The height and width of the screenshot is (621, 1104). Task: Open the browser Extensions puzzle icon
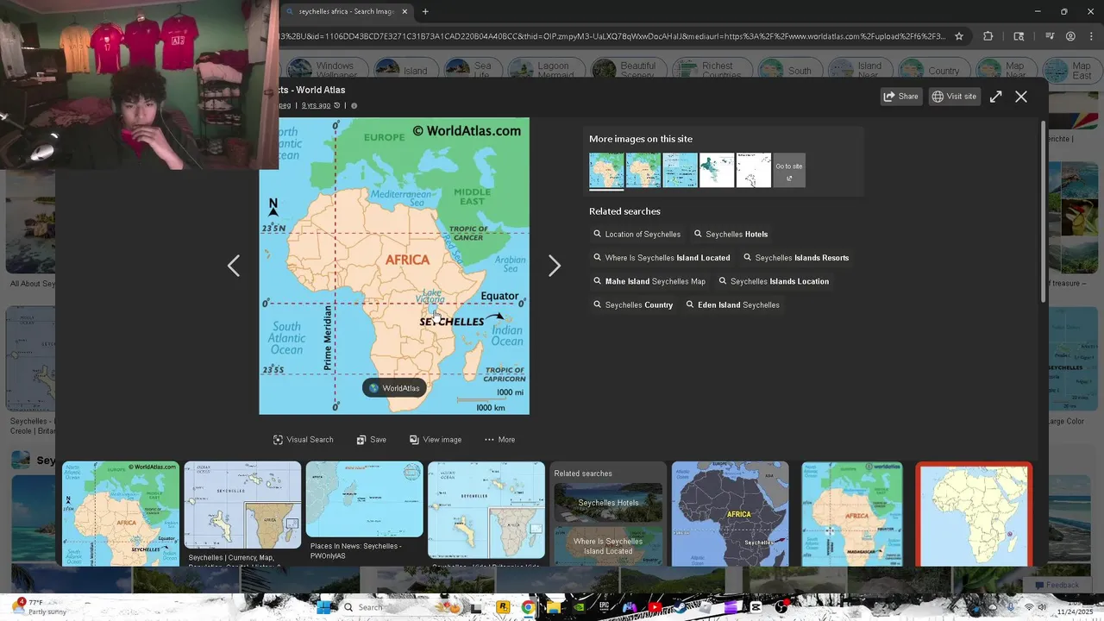tap(988, 36)
